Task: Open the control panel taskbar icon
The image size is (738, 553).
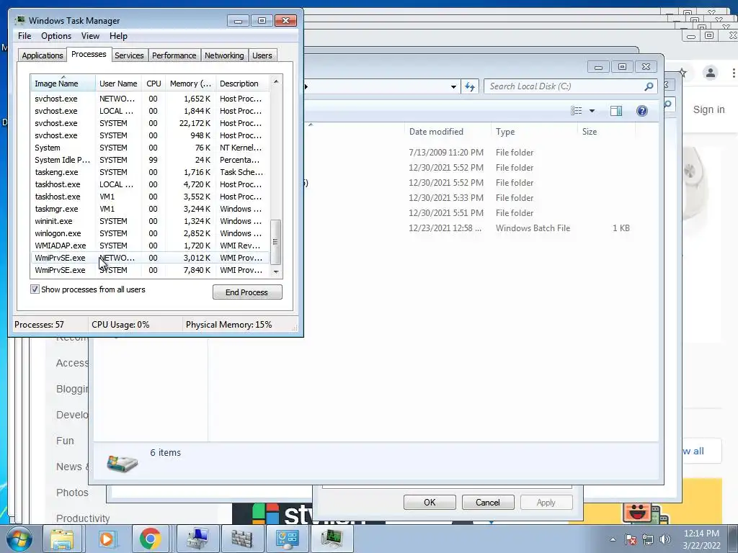Action: coord(287,539)
